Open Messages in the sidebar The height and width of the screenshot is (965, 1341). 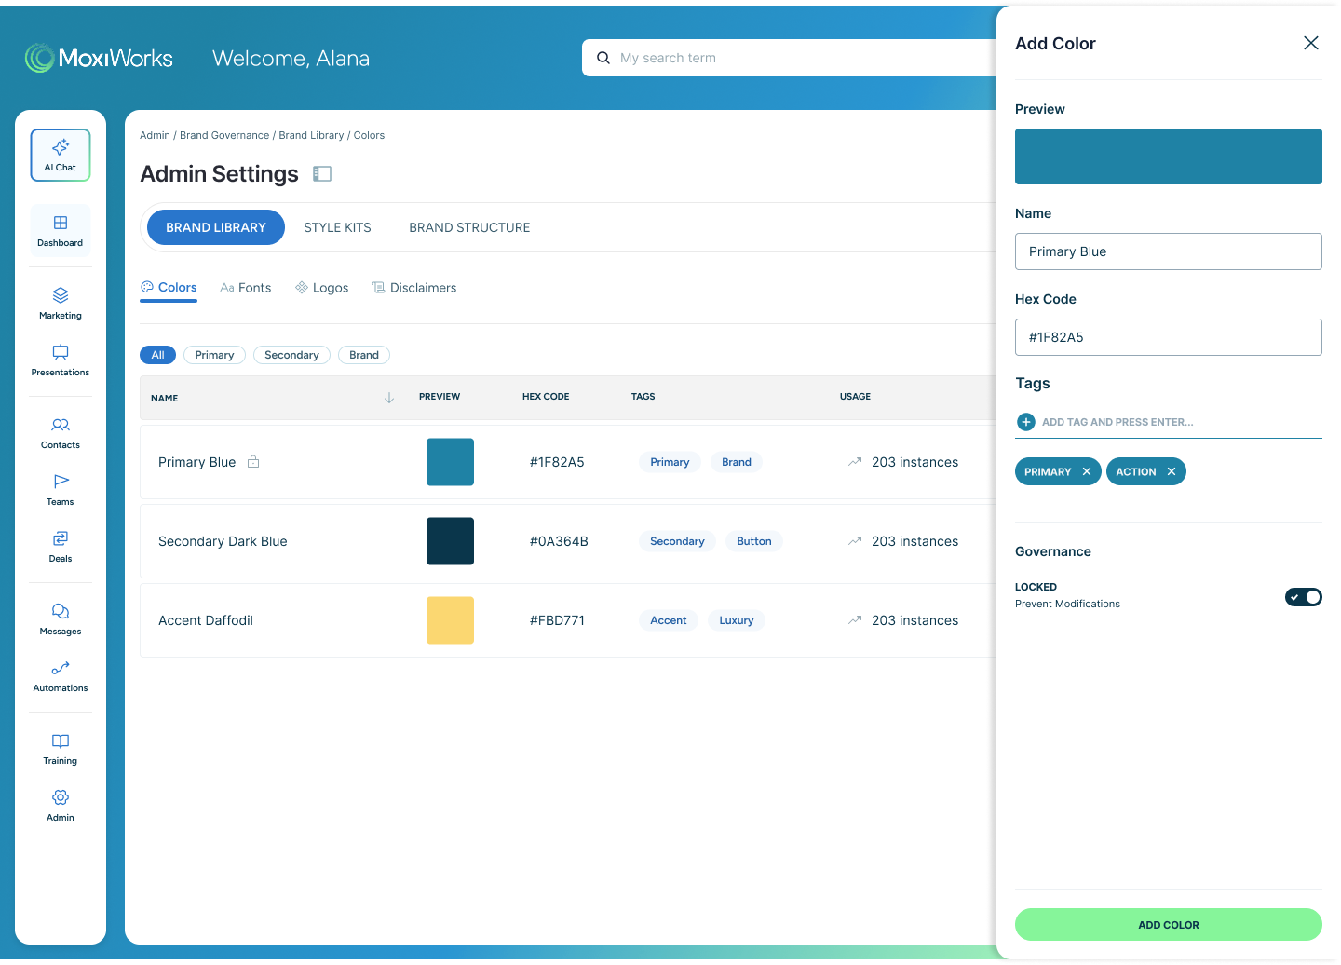click(61, 619)
